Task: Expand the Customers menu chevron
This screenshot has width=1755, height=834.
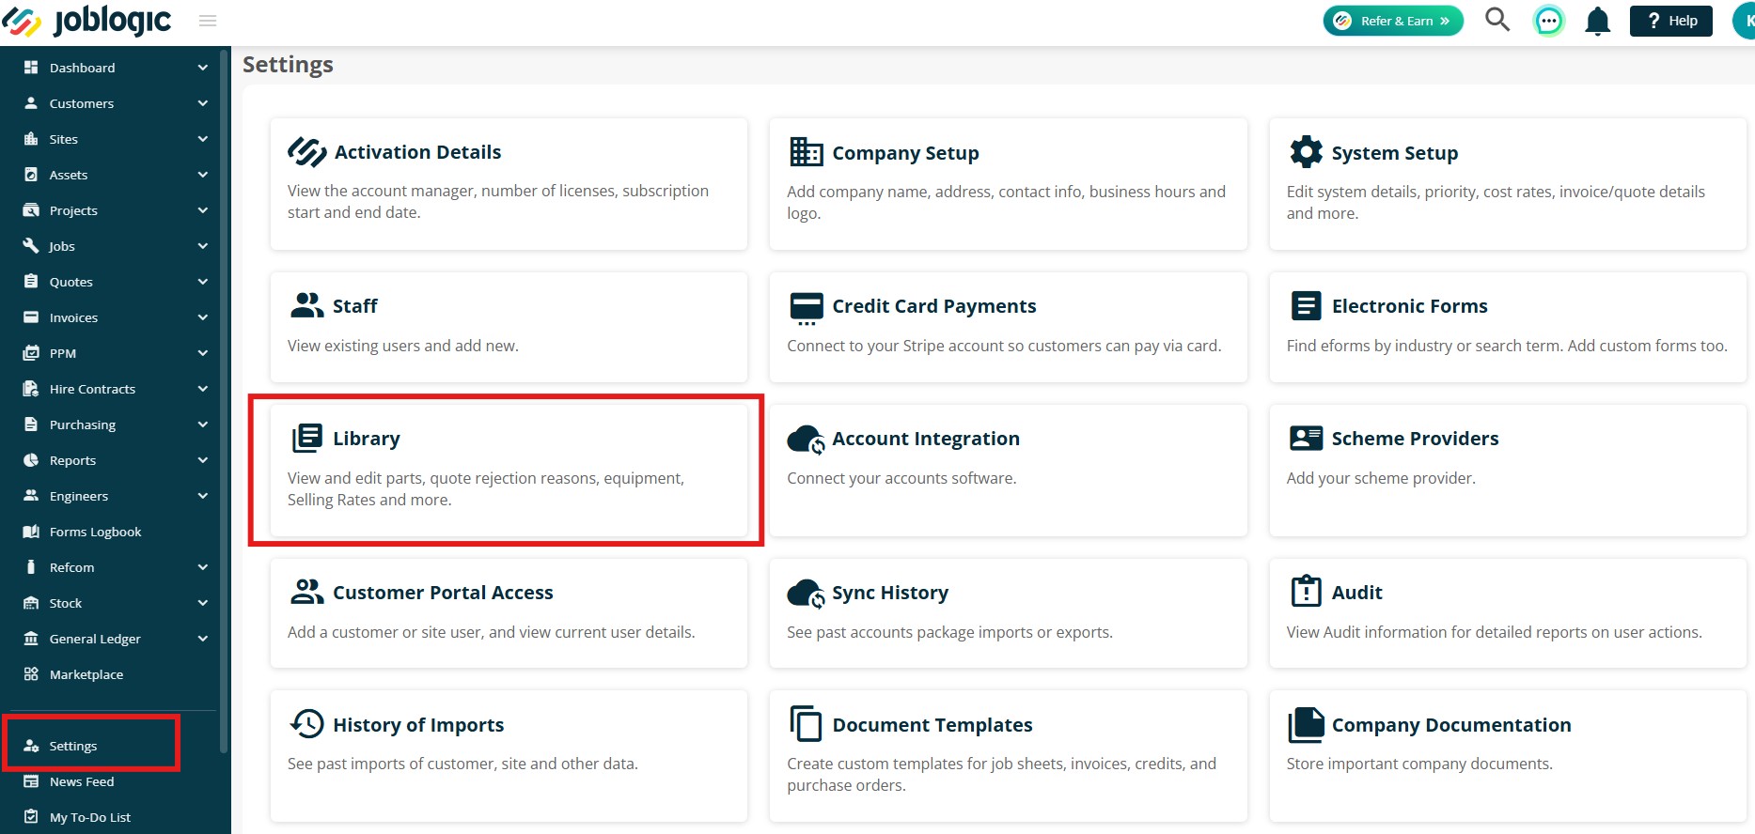Action: coord(203,103)
